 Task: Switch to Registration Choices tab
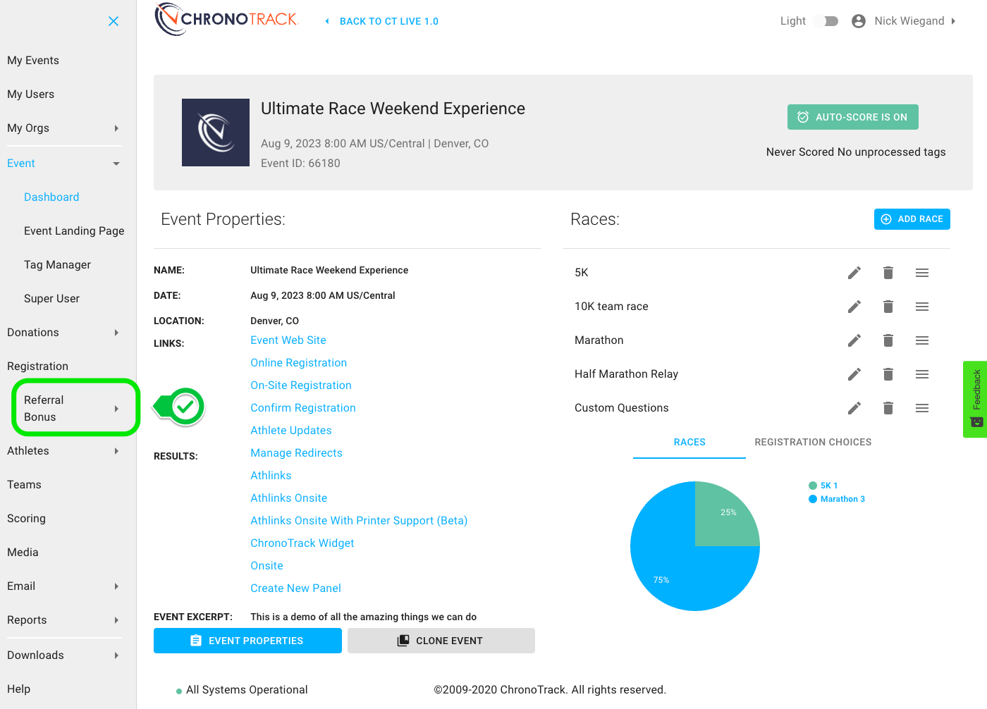pos(813,442)
